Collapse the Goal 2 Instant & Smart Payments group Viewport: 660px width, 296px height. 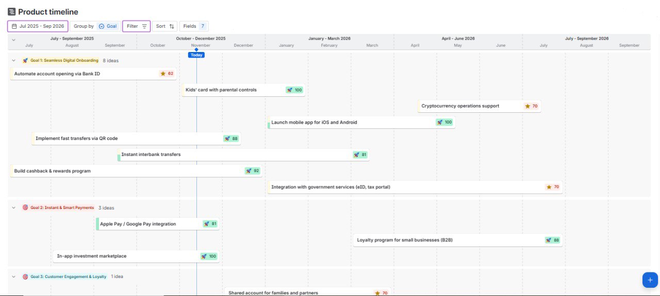pos(14,208)
